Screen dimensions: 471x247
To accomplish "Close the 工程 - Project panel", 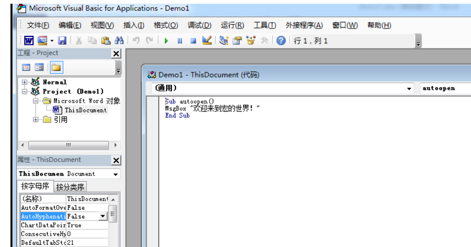I will point(116,54).
